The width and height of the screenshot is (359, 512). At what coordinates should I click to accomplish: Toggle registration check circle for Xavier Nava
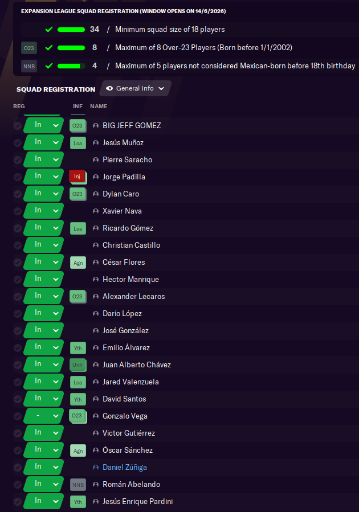18,211
